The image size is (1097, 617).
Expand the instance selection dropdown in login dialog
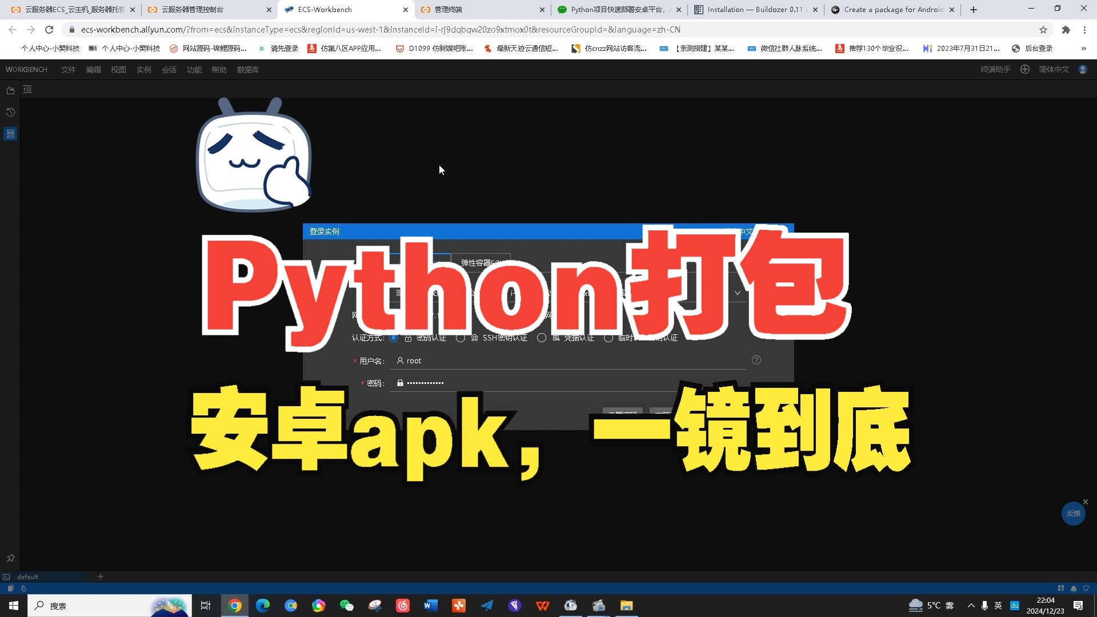tap(736, 292)
